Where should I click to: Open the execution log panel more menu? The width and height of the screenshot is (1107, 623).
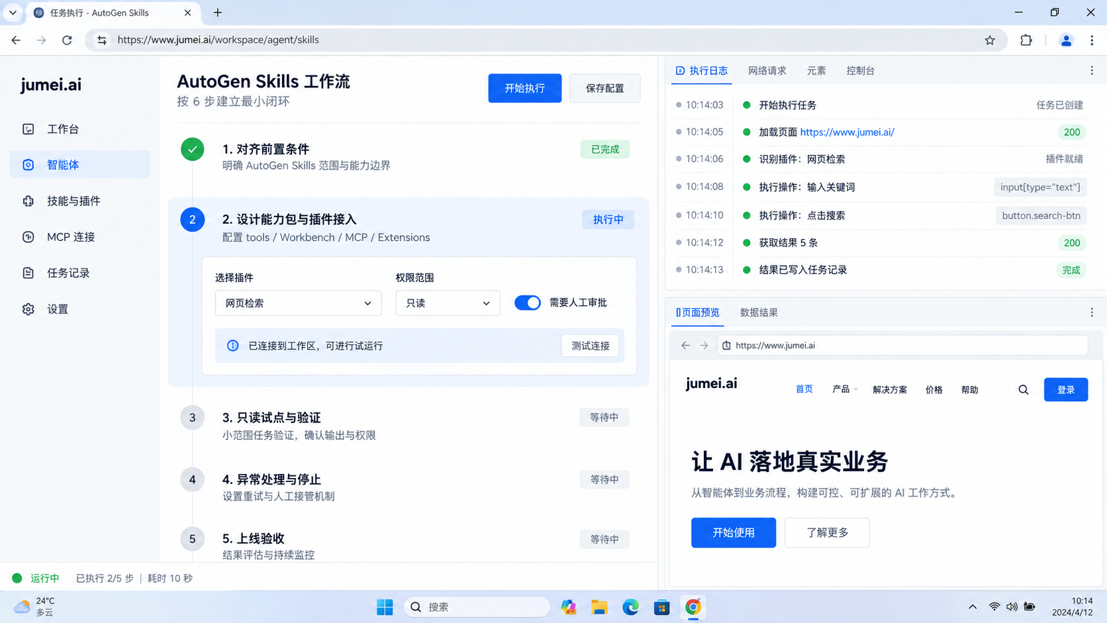(x=1092, y=70)
